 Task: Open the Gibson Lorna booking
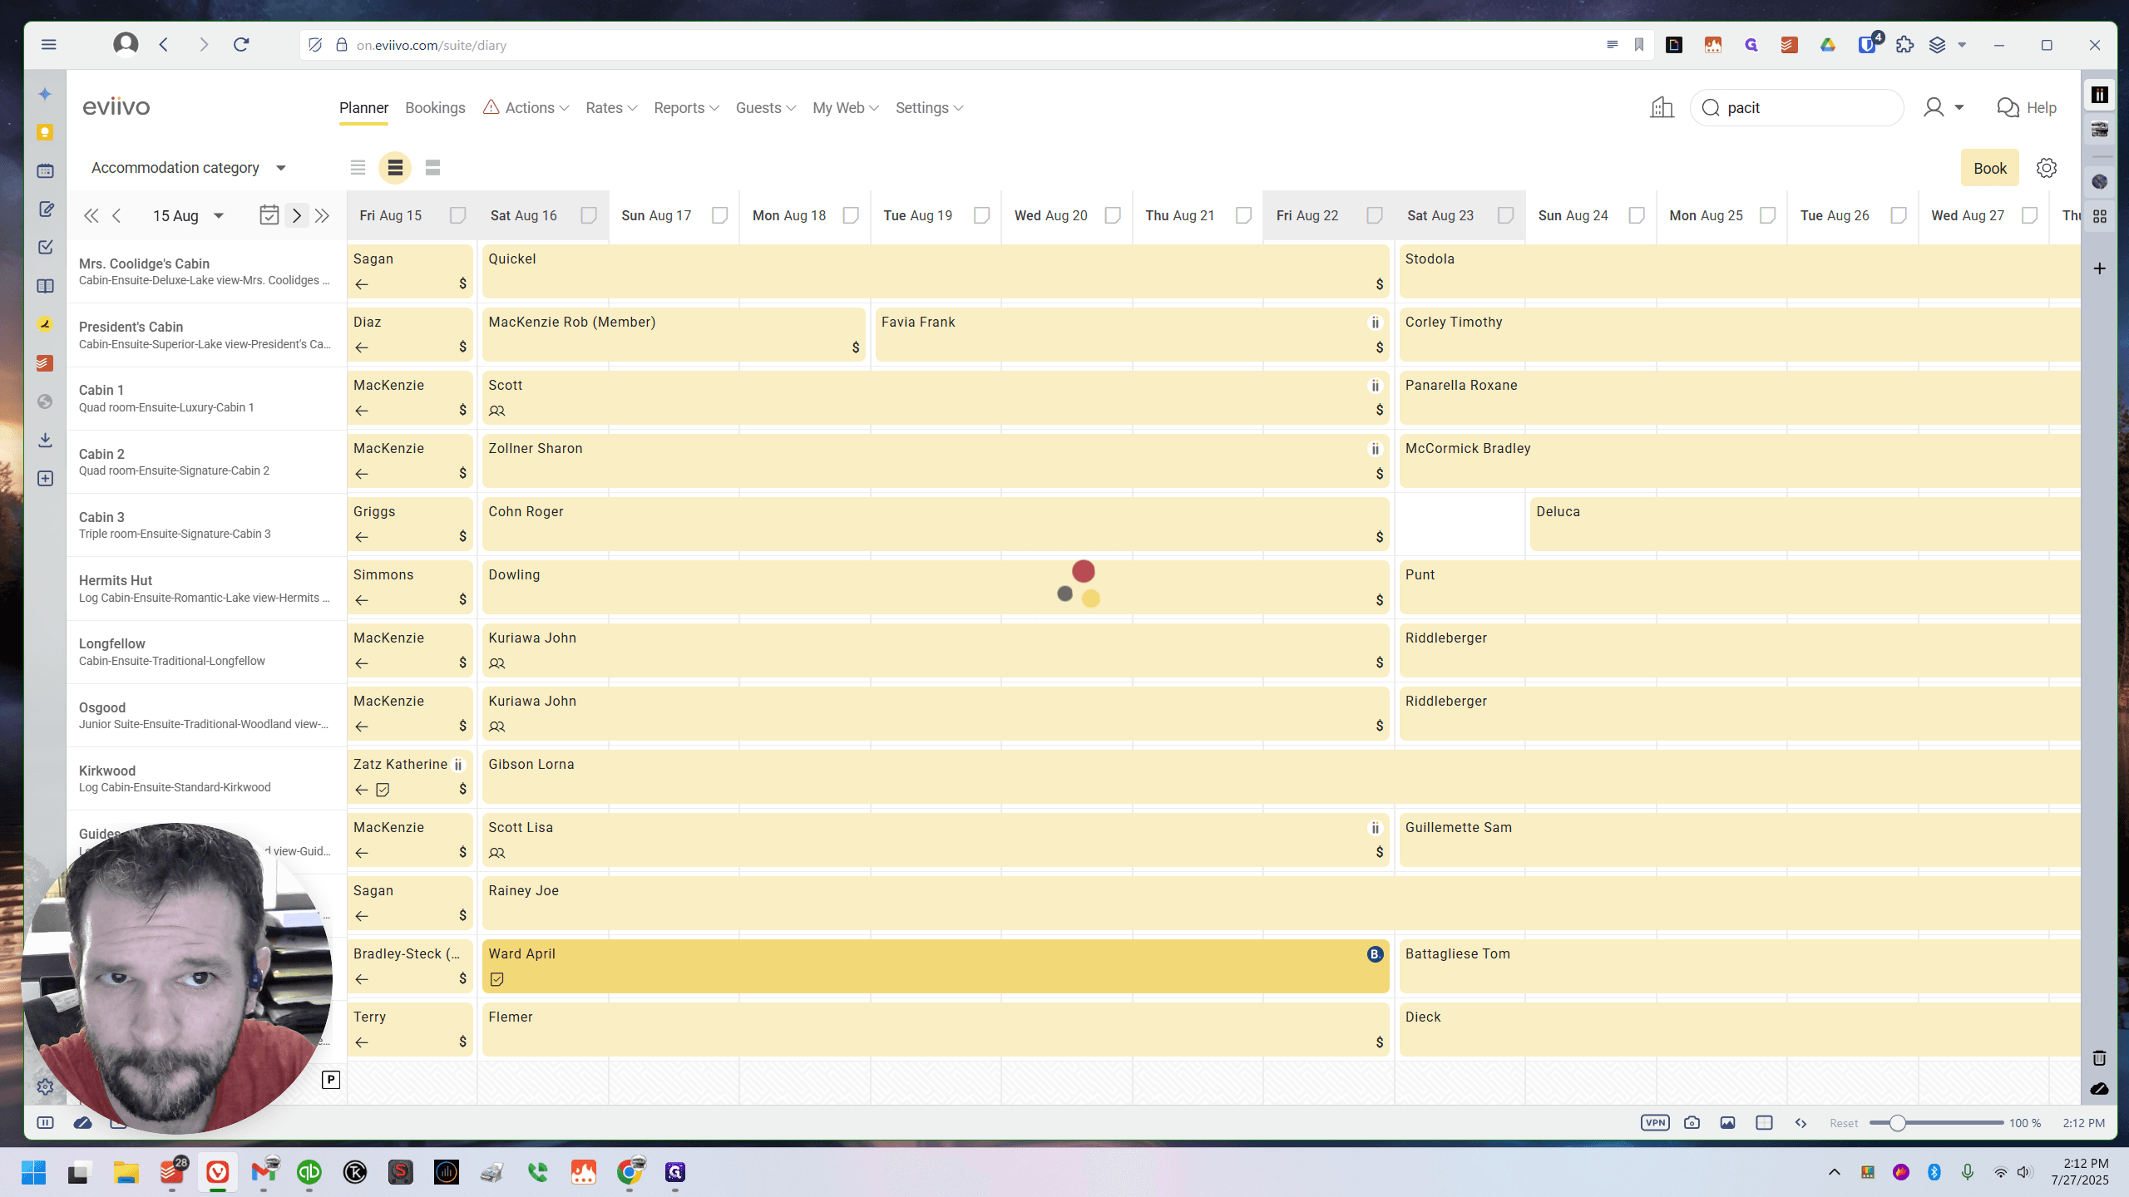1281,777
